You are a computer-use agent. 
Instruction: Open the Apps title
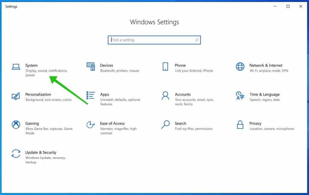(x=105, y=94)
